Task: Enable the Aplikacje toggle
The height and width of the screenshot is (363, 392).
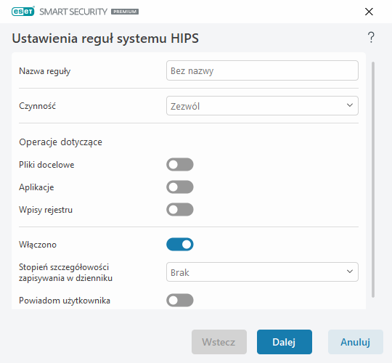Action: click(180, 187)
